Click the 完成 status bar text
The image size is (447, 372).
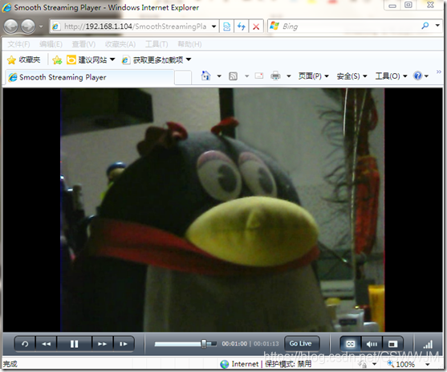pos(10,364)
